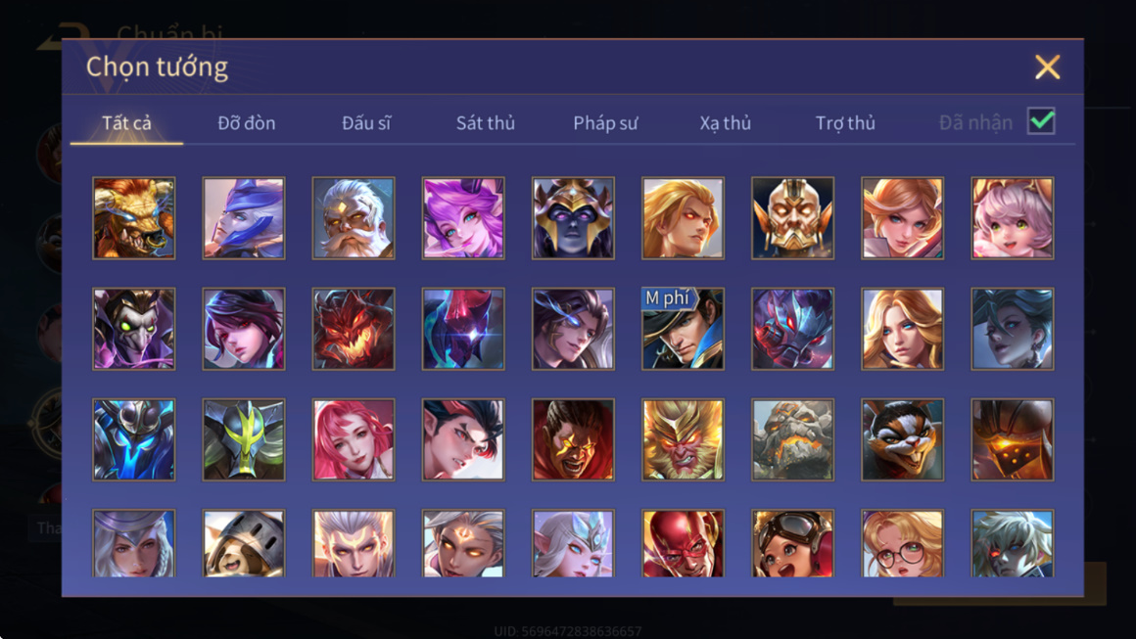Pick the pilot-goggles kid hero portrait
The width and height of the screenshot is (1136, 639).
tap(792, 543)
